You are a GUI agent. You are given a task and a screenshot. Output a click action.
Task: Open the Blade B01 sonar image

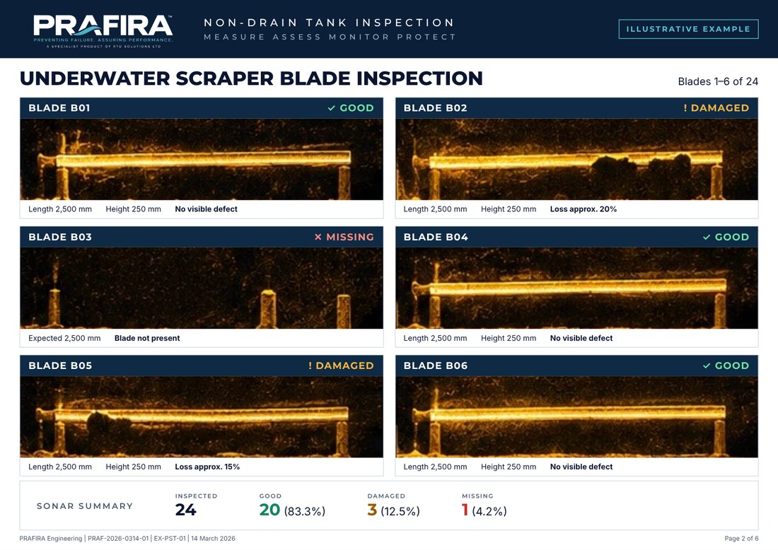point(202,159)
